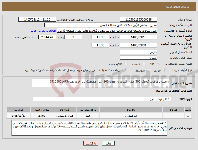Click the resize handle of توضیحات خریدار textarea
The image size is (198, 150).
click(x=13, y=134)
